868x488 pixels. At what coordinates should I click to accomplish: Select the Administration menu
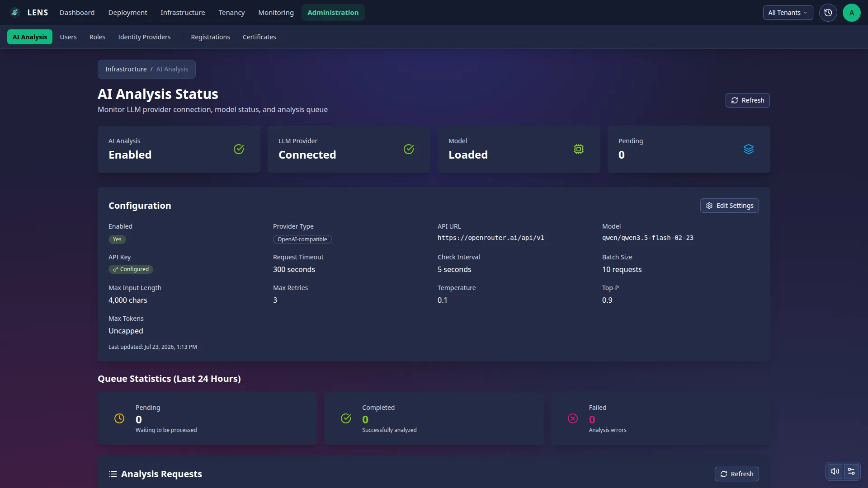coord(333,13)
